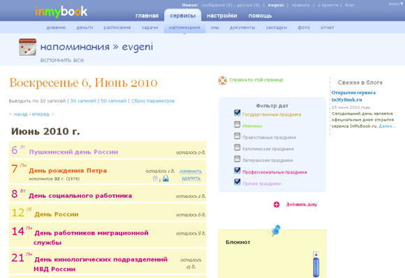Open the настройки tab
Viewport: 405px width, 278px height.
point(222,16)
